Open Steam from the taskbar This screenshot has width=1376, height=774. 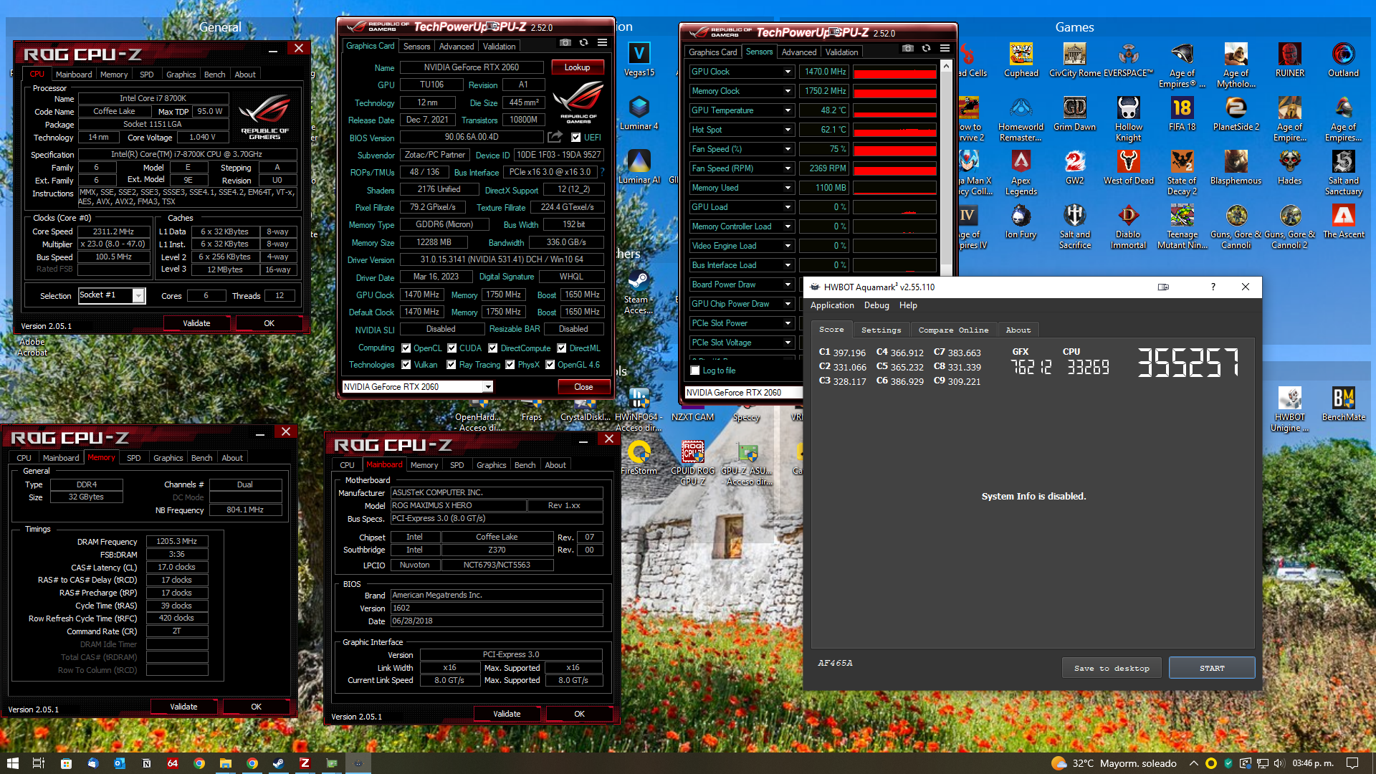[x=278, y=763]
